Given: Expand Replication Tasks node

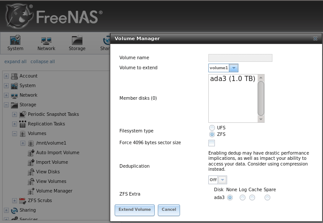Looking at the screenshot, I should (x=14, y=124).
